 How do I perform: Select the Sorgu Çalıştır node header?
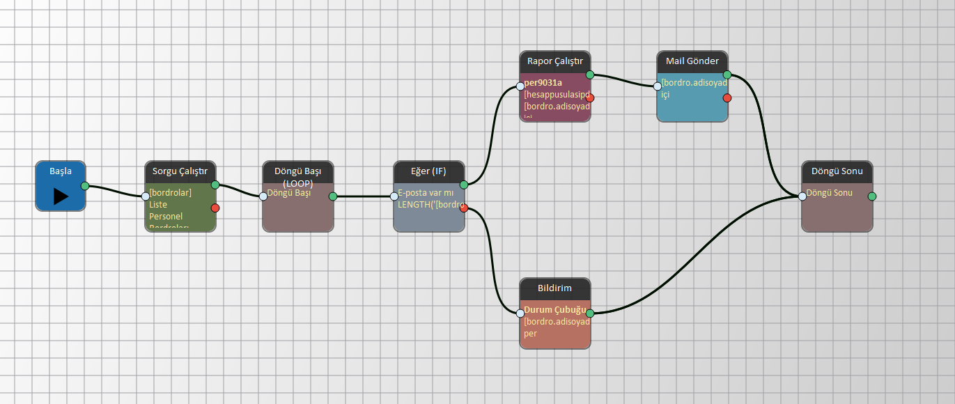click(x=180, y=171)
